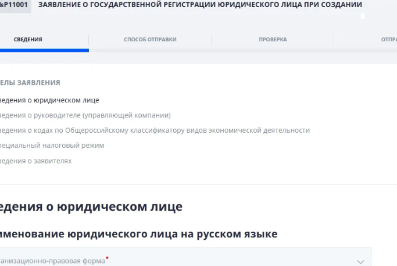Click the divider between Способ отправки and Проверка
This screenshot has height=266, width=397.
tap(211, 40)
